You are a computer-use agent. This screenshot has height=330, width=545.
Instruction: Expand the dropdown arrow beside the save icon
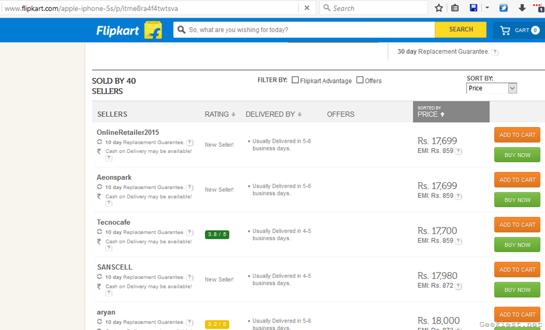(487, 8)
